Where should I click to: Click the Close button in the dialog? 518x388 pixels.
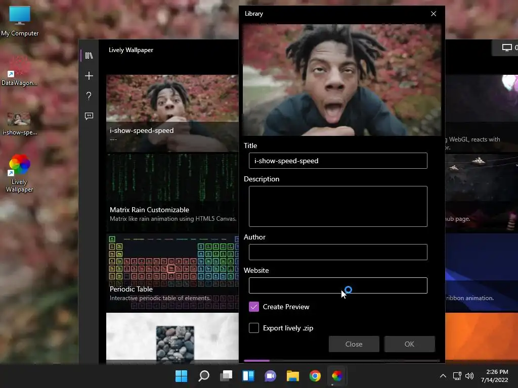coord(354,344)
